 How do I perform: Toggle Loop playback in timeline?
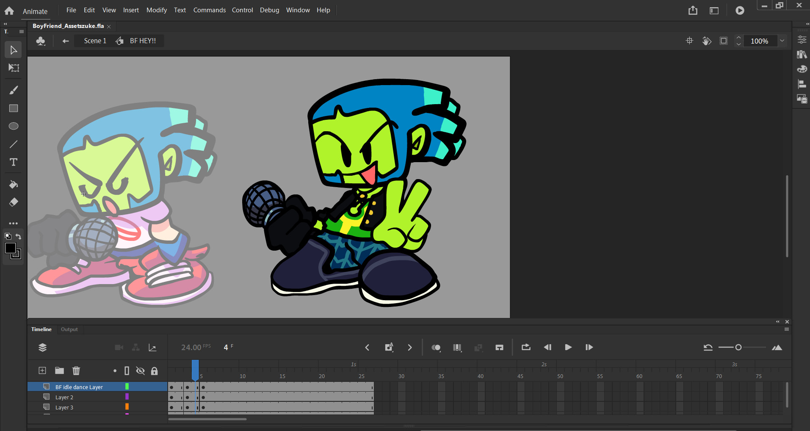pos(526,347)
